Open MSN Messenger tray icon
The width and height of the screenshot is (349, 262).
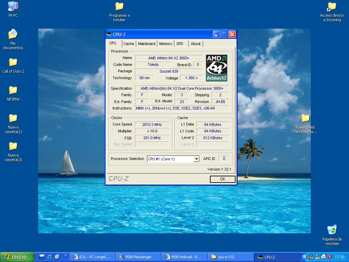(x=317, y=257)
